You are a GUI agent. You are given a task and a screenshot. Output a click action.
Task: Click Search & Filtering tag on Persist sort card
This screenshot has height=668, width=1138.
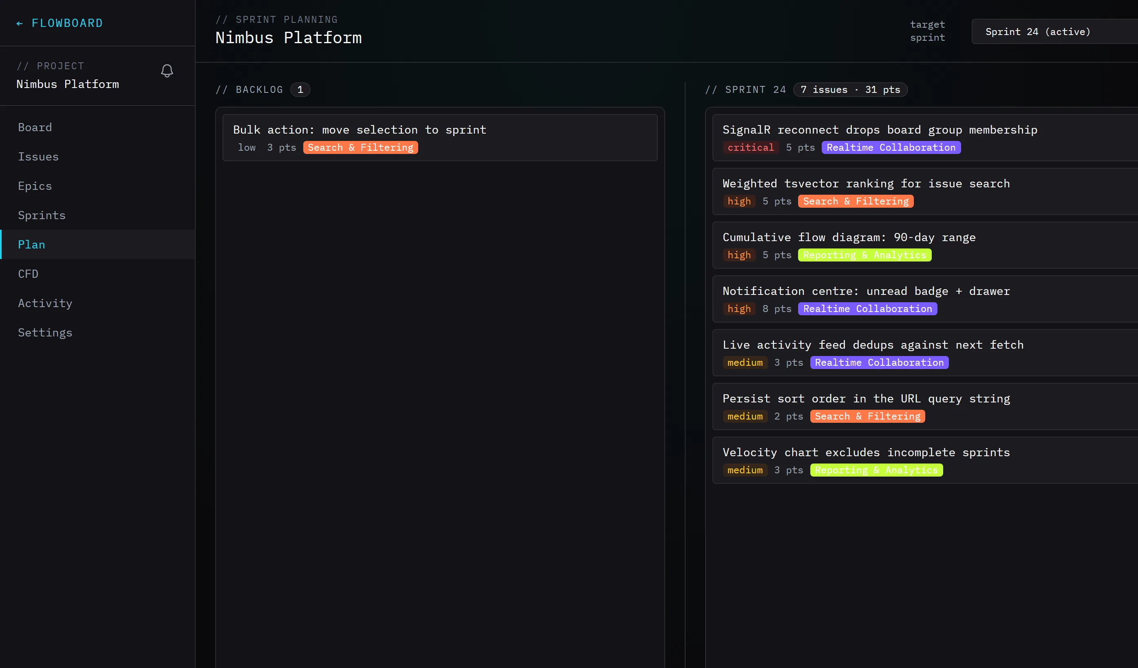click(867, 416)
